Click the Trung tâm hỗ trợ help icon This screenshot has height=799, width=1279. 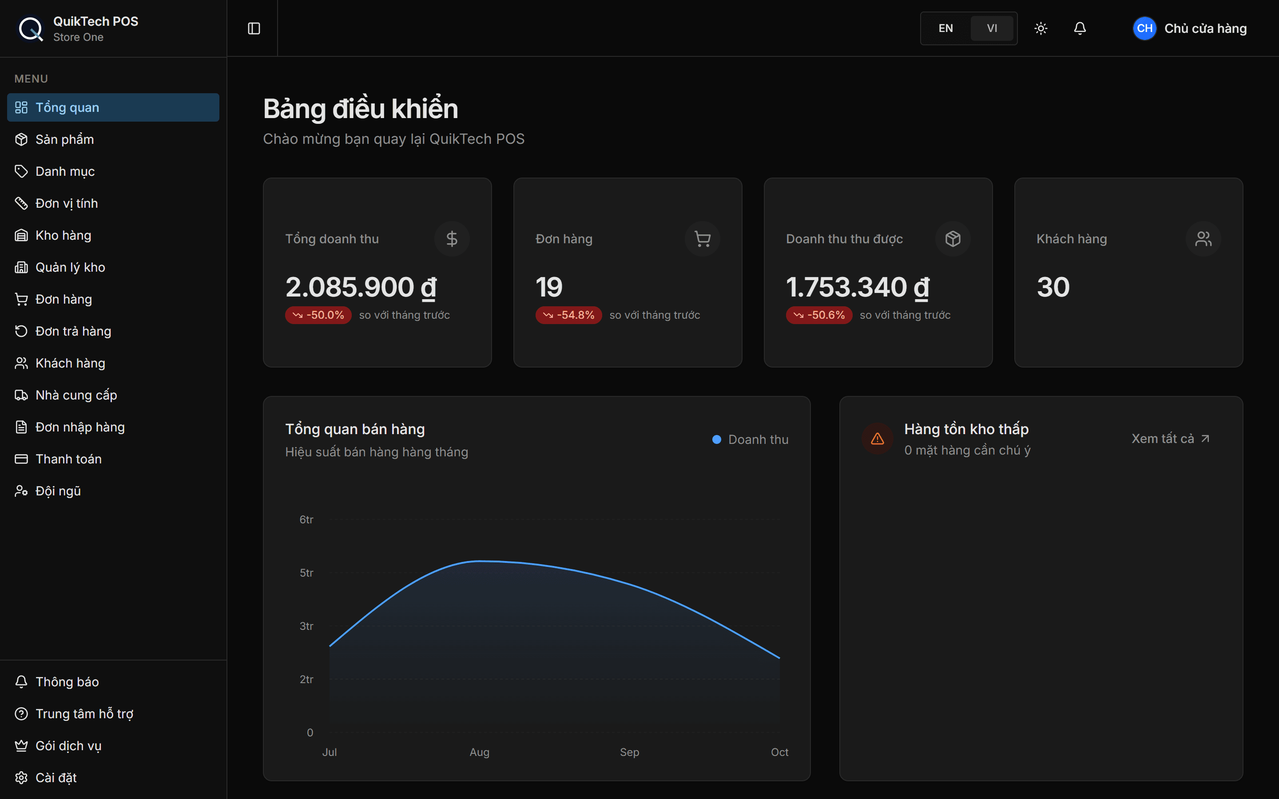coord(21,714)
